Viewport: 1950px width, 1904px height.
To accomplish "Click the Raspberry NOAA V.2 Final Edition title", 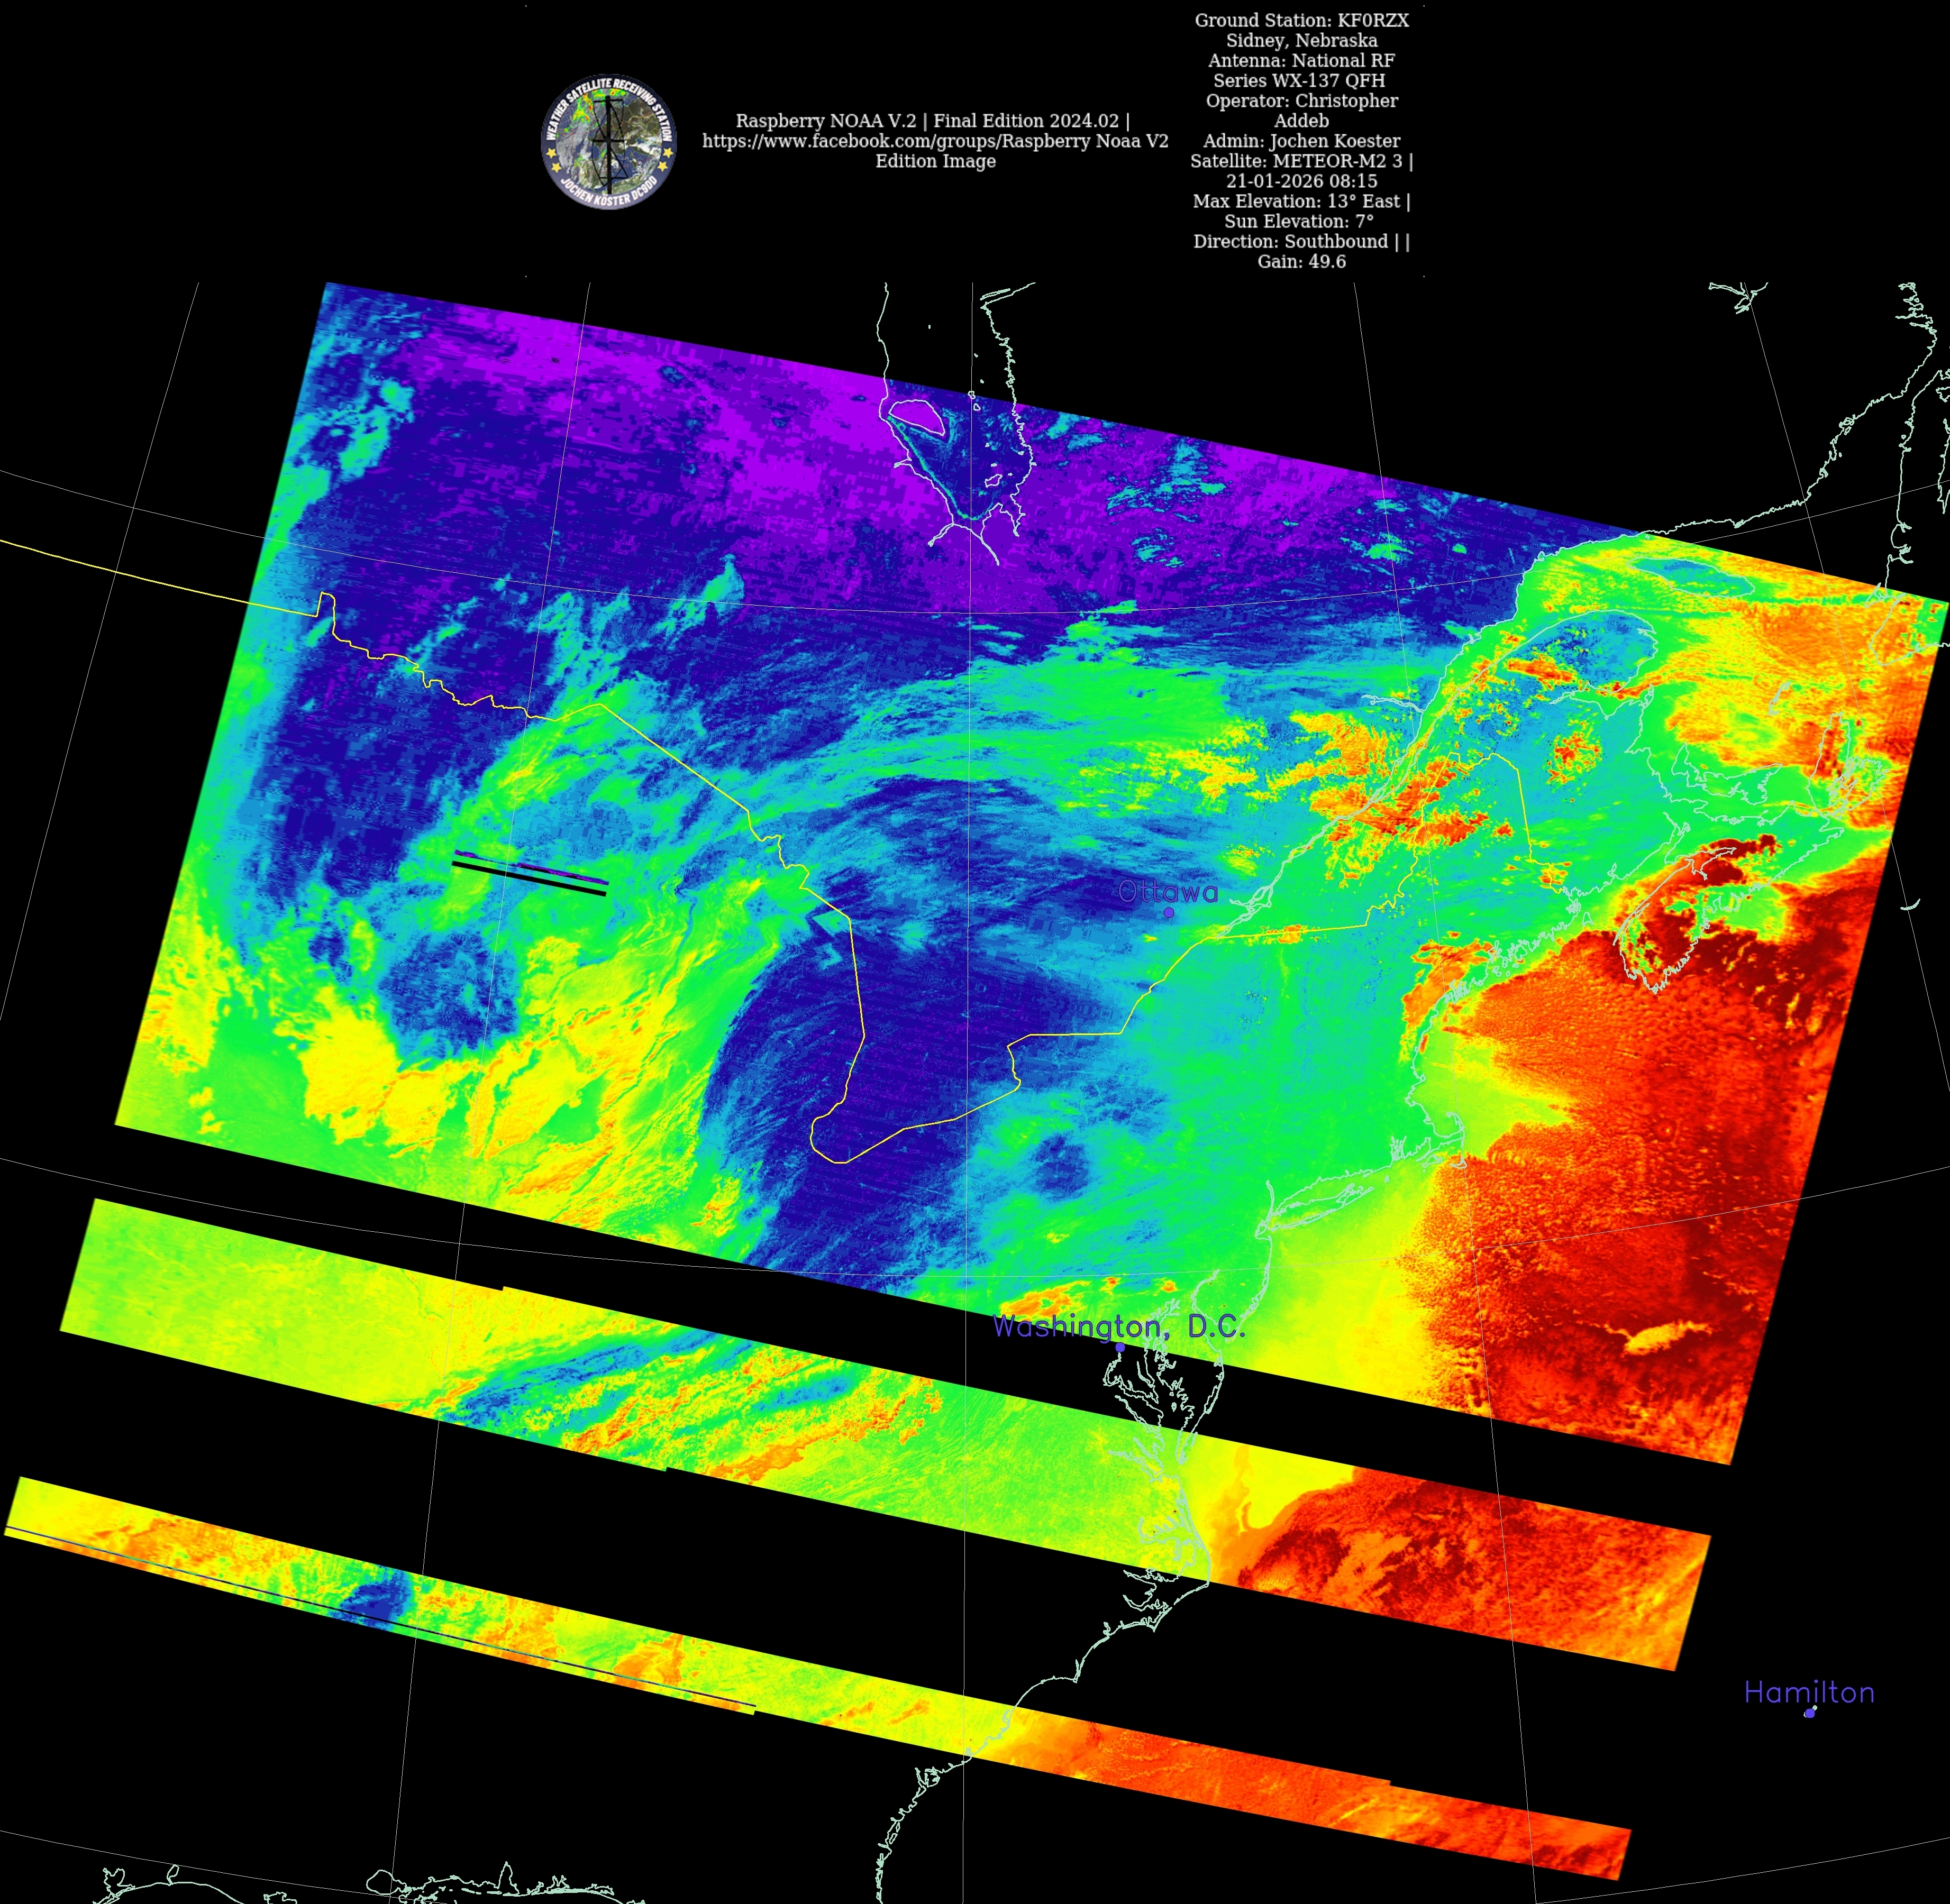I will [x=933, y=121].
